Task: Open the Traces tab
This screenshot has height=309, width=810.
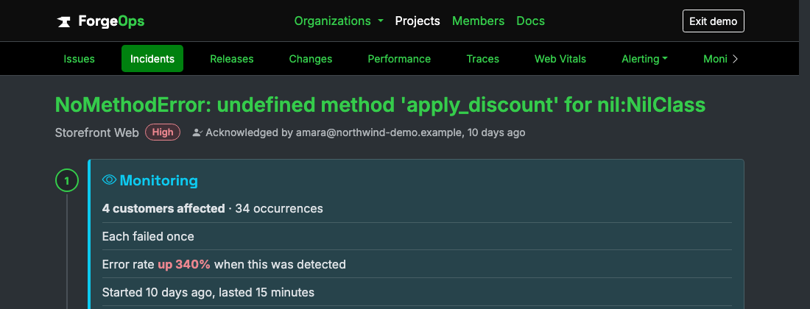Action: tap(482, 59)
